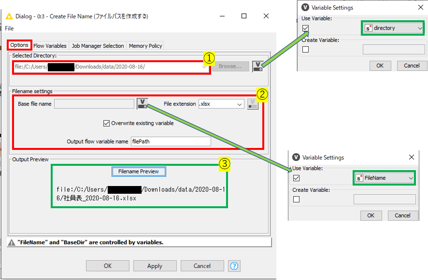Toggle Overwrite existing variable checkbox
The image size is (428, 280).
coord(106,123)
